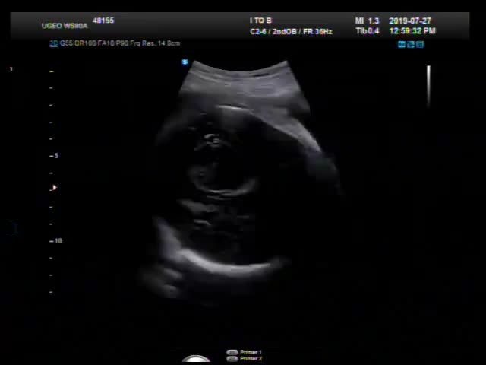Click the grayscale bar at the right
This screenshot has width=486, height=365.
[x=428, y=85]
